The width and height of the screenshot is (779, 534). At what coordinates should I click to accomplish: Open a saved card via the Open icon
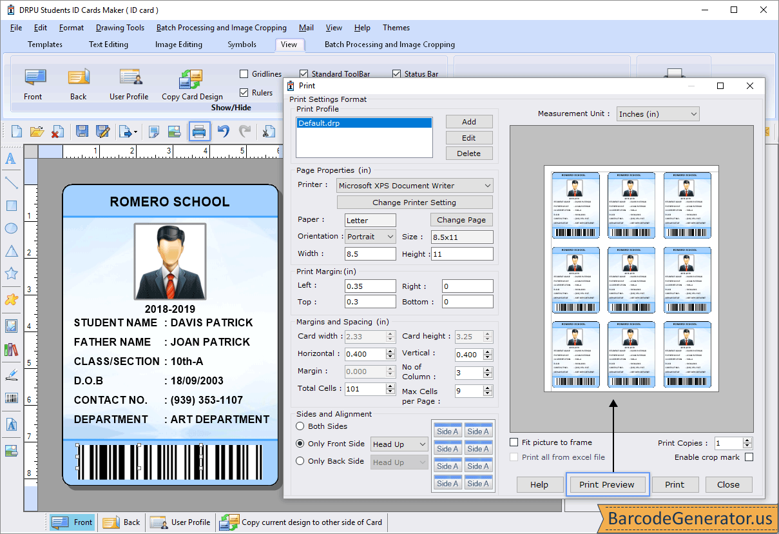pyautogui.click(x=36, y=131)
